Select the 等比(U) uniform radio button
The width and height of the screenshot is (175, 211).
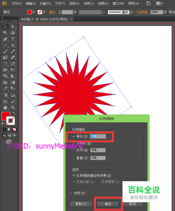[x=73, y=136]
